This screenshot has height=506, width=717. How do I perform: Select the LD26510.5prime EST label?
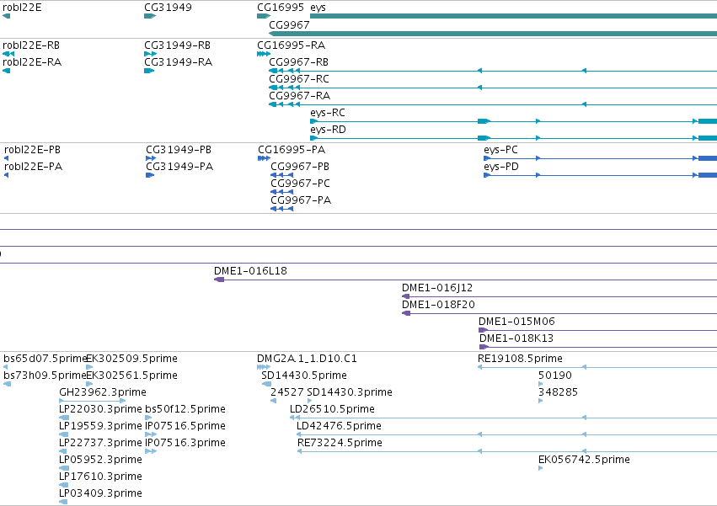click(x=333, y=409)
